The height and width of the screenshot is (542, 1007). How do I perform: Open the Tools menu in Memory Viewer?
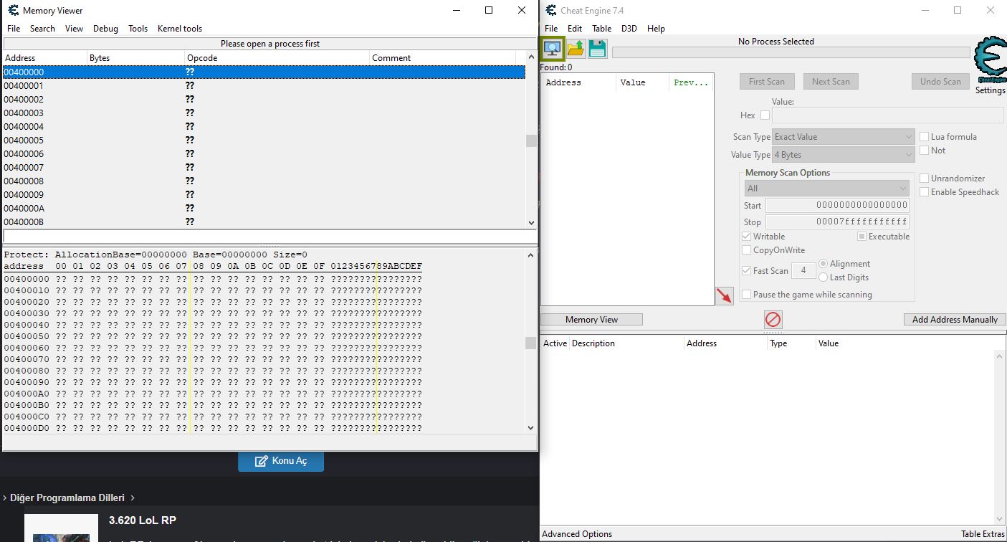point(138,29)
